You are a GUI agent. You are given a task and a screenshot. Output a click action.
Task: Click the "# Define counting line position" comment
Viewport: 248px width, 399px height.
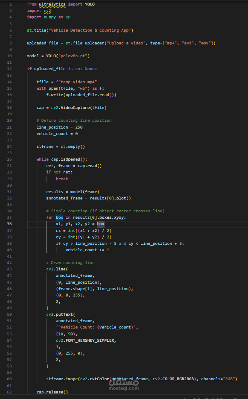[74, 120]
